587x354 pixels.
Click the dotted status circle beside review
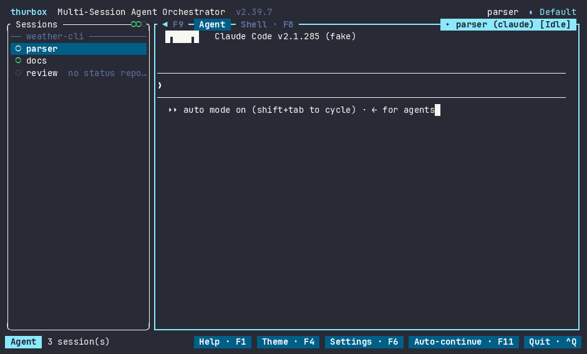[x=18, y=72]
